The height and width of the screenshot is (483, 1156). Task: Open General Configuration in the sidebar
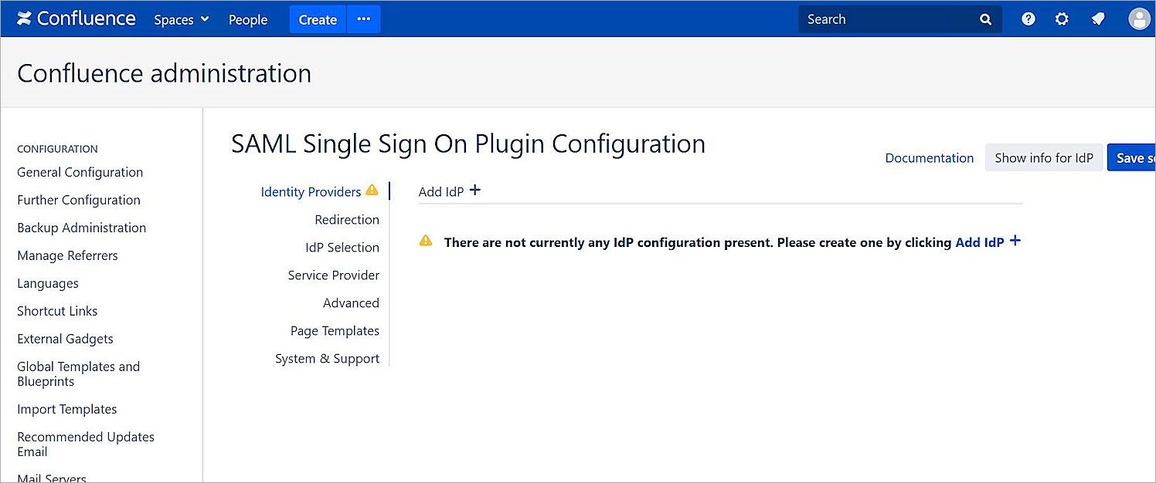click(x=80, y=172)
